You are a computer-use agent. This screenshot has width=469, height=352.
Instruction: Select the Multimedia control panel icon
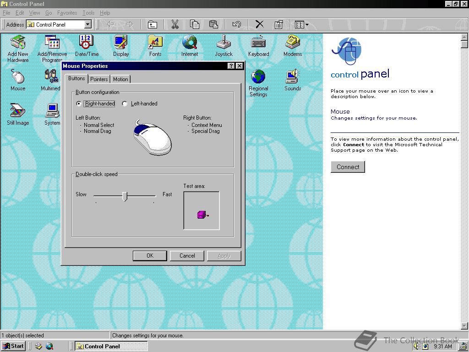click(x=51, y=80)
